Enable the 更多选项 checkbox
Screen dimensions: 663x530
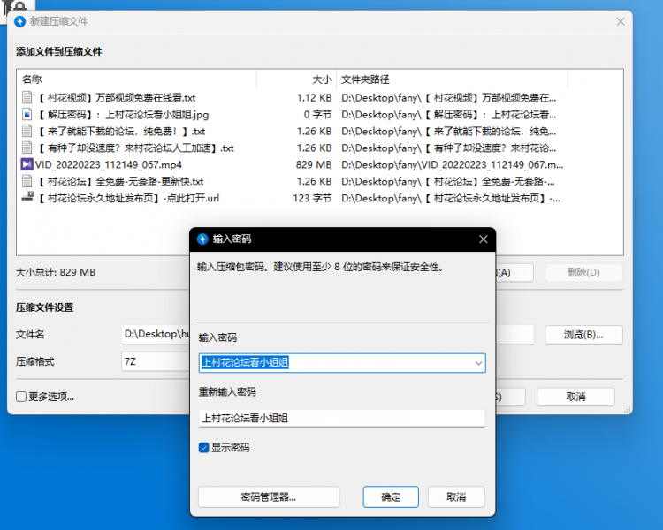coord(21,397)
